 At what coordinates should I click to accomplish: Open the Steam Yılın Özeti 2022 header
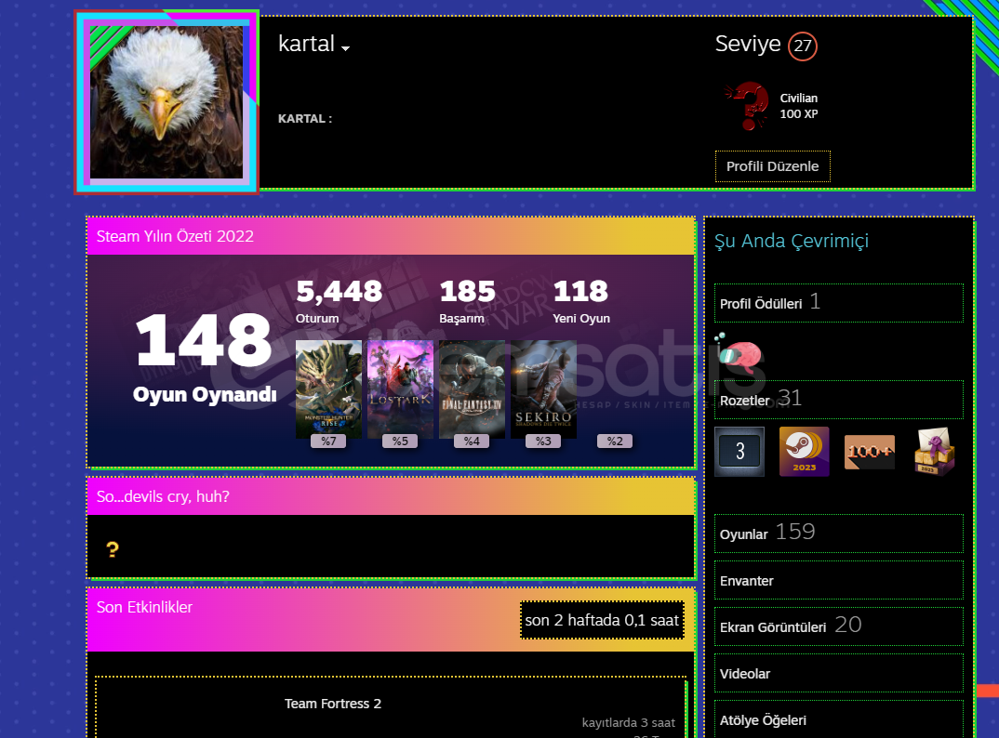click(391, 236)
